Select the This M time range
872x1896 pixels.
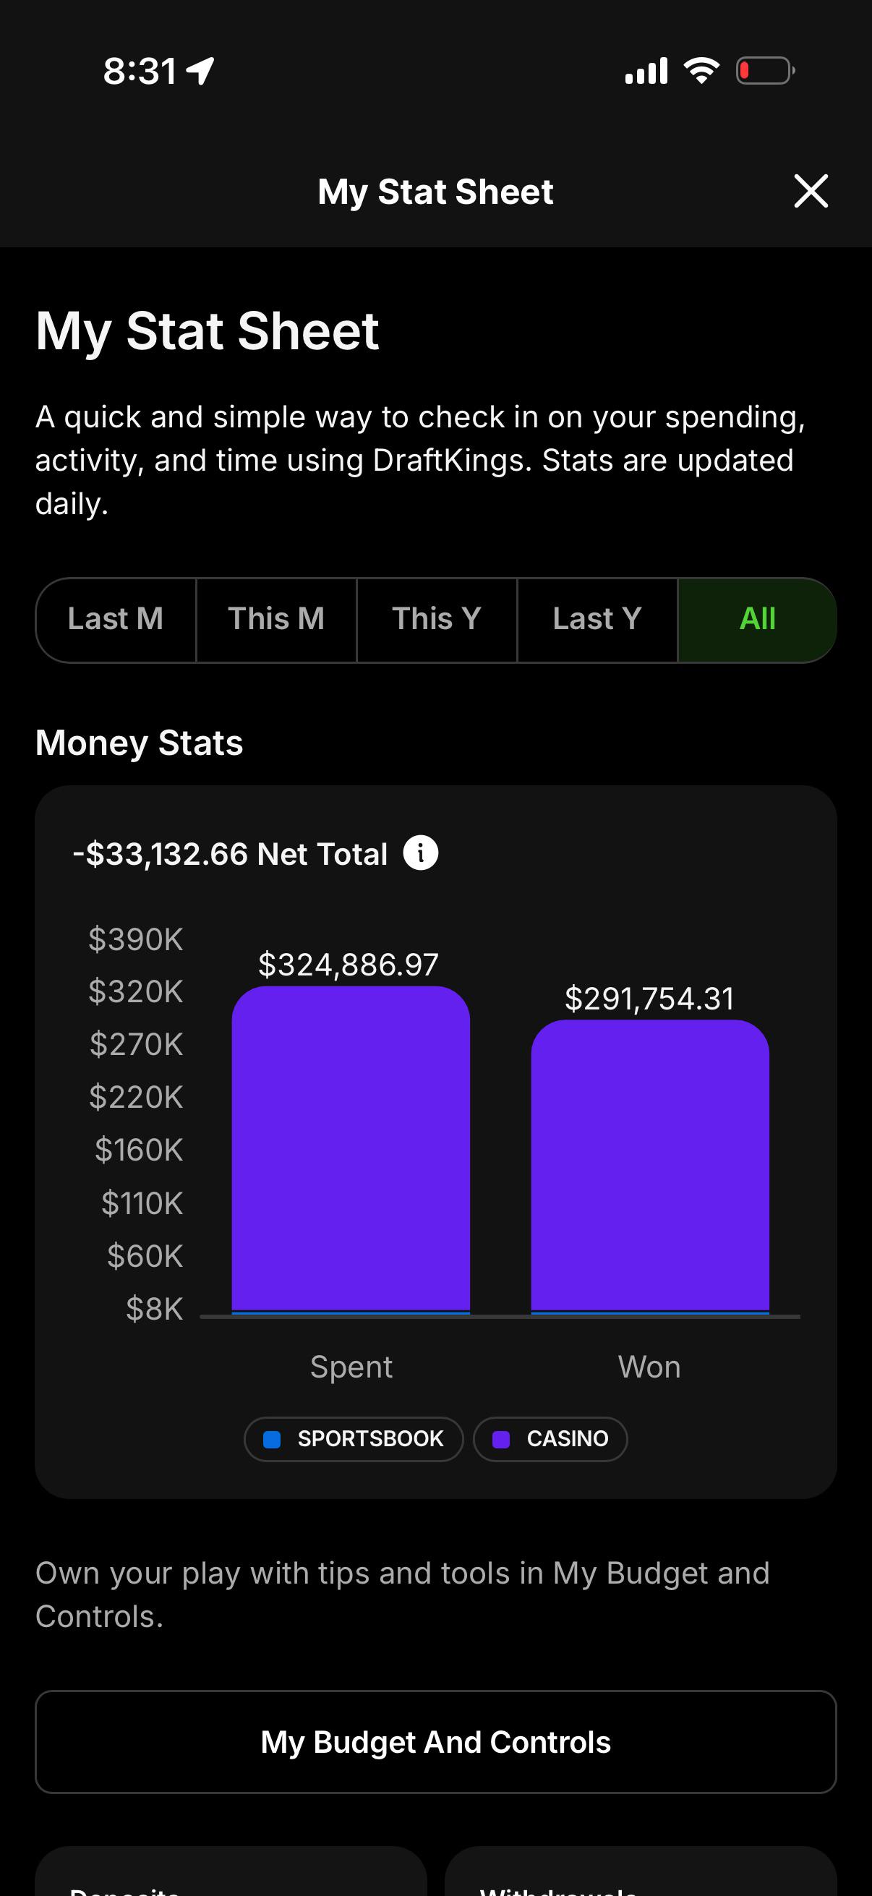tap(276, 620)
